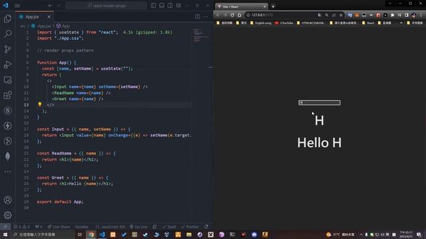
Task: Open the VS Code hamburger application menu
Action: point(17,5)
